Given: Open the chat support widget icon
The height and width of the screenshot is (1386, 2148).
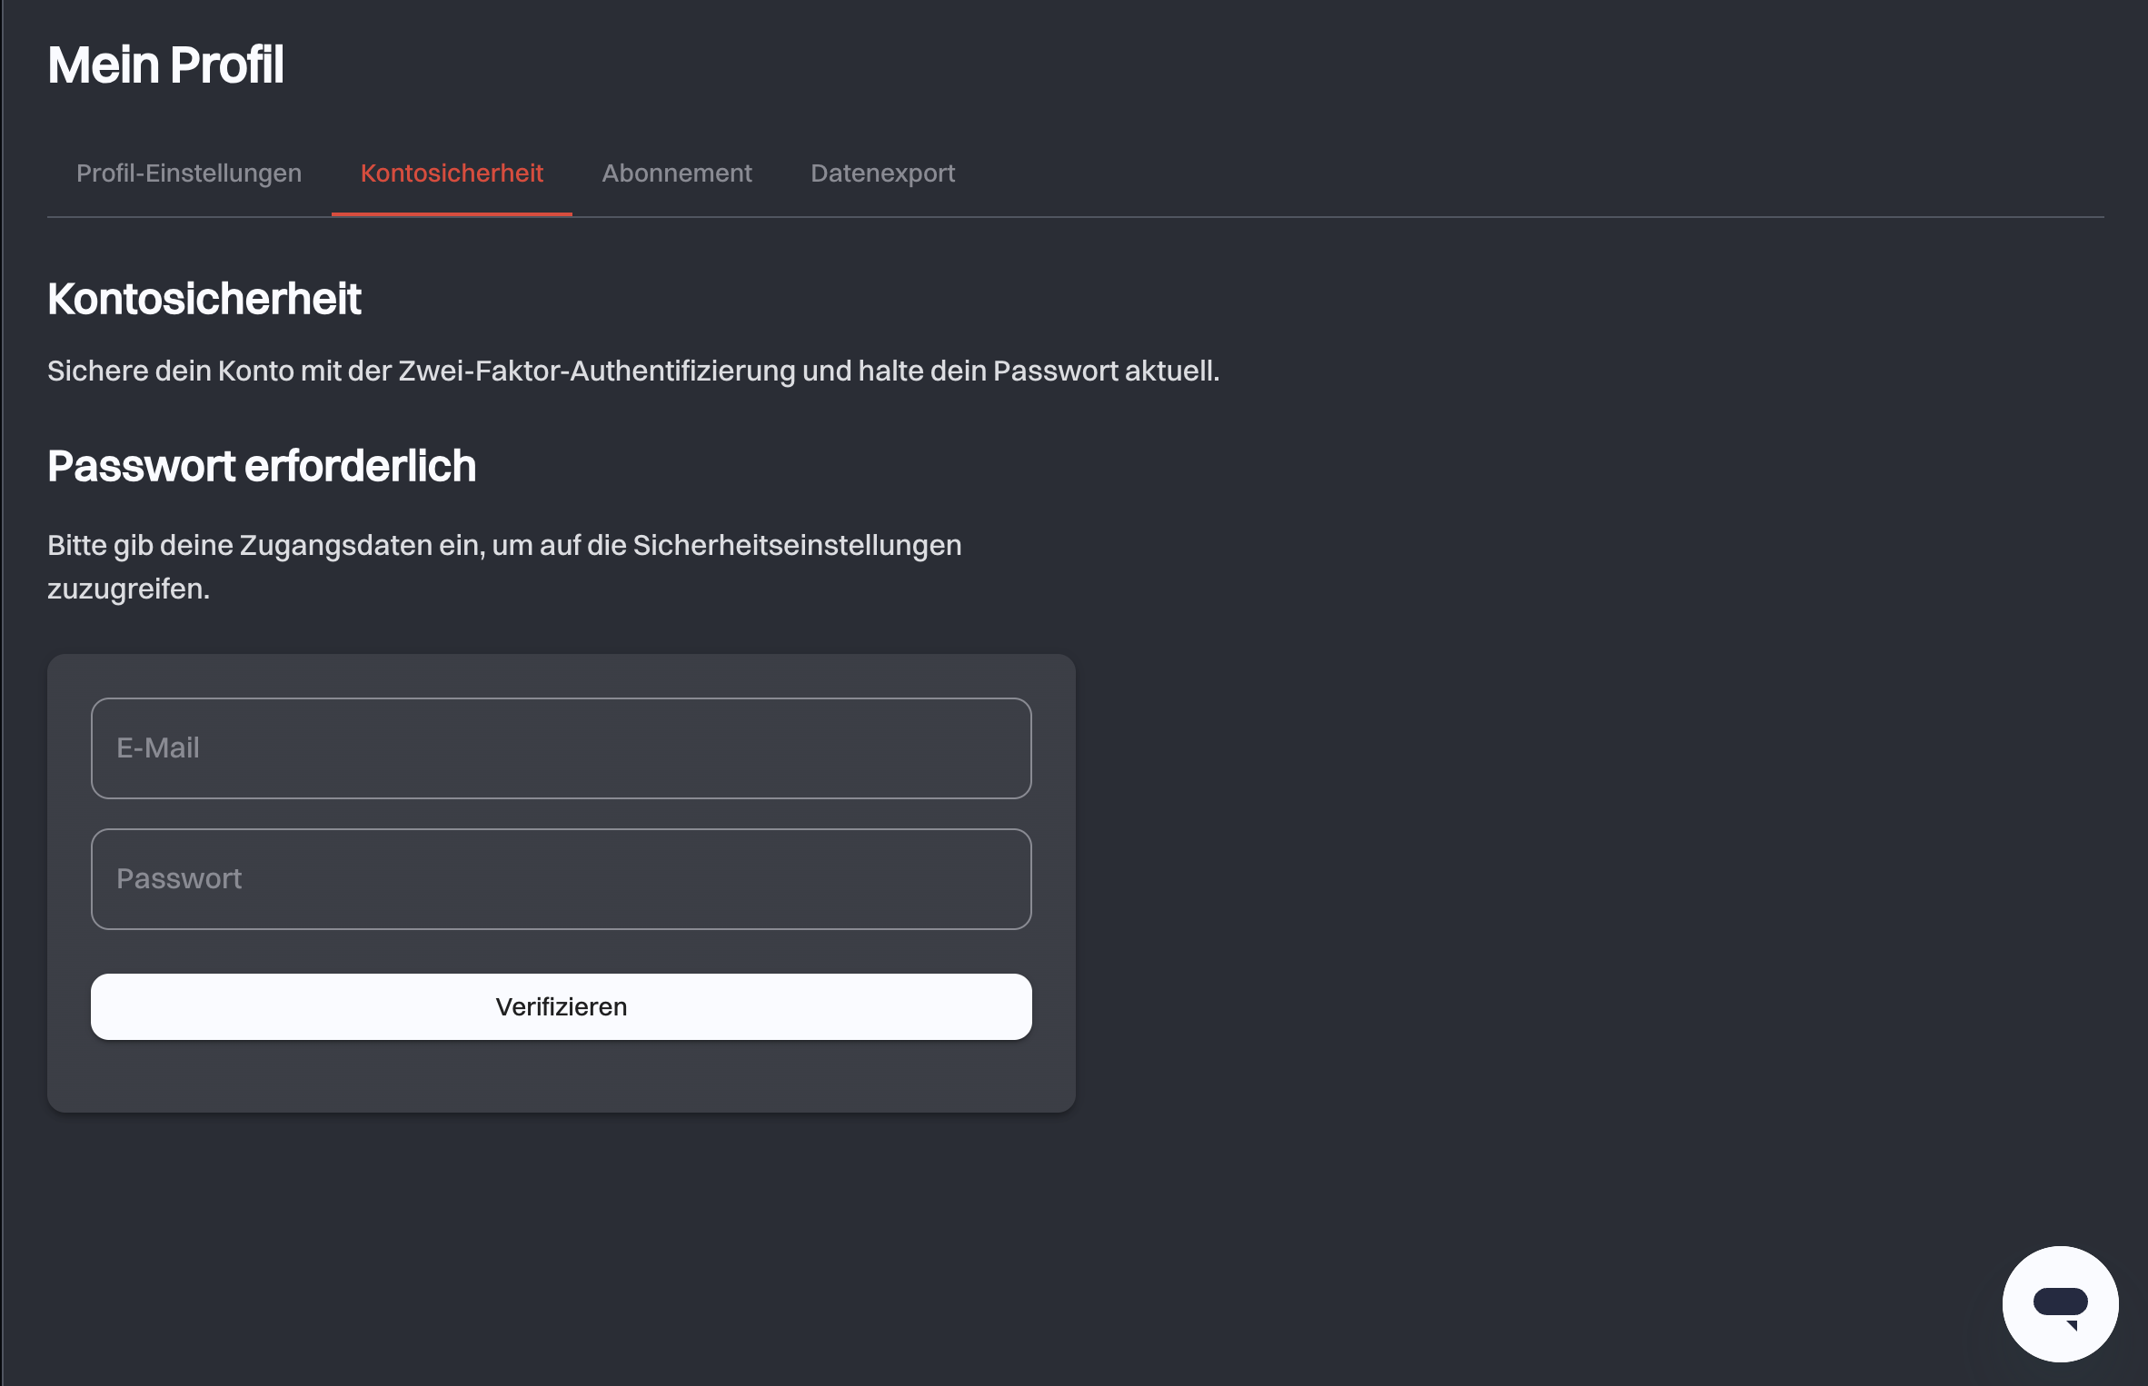Looking at the screenshot, I should coord(2060,1303).
